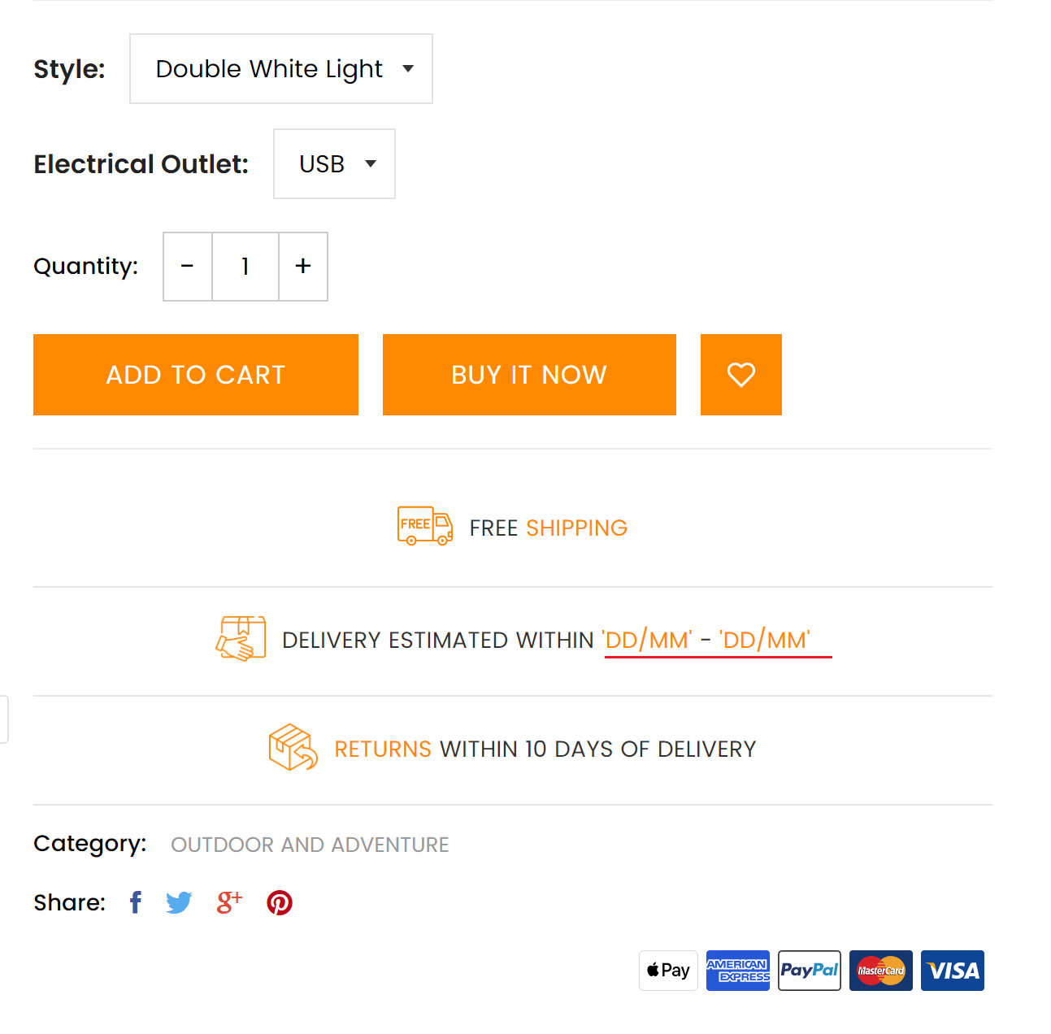This screenshot has height=1034, width=1051.
Task: Open the Electrical Outlet dropdown
Action: point(334,164)
